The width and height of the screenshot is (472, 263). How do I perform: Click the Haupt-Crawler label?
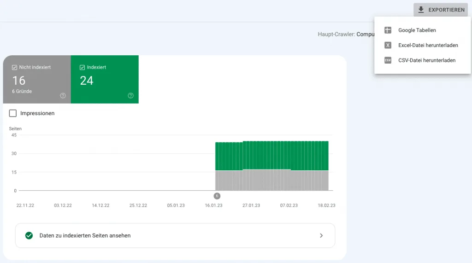point(336,34)
